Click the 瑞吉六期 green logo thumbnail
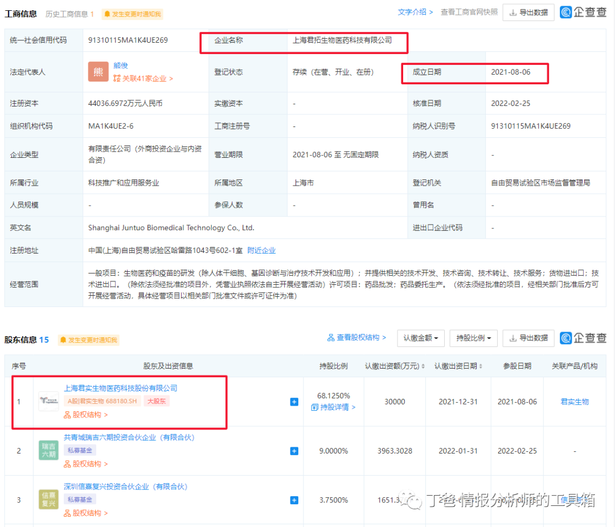 [48, 450]
